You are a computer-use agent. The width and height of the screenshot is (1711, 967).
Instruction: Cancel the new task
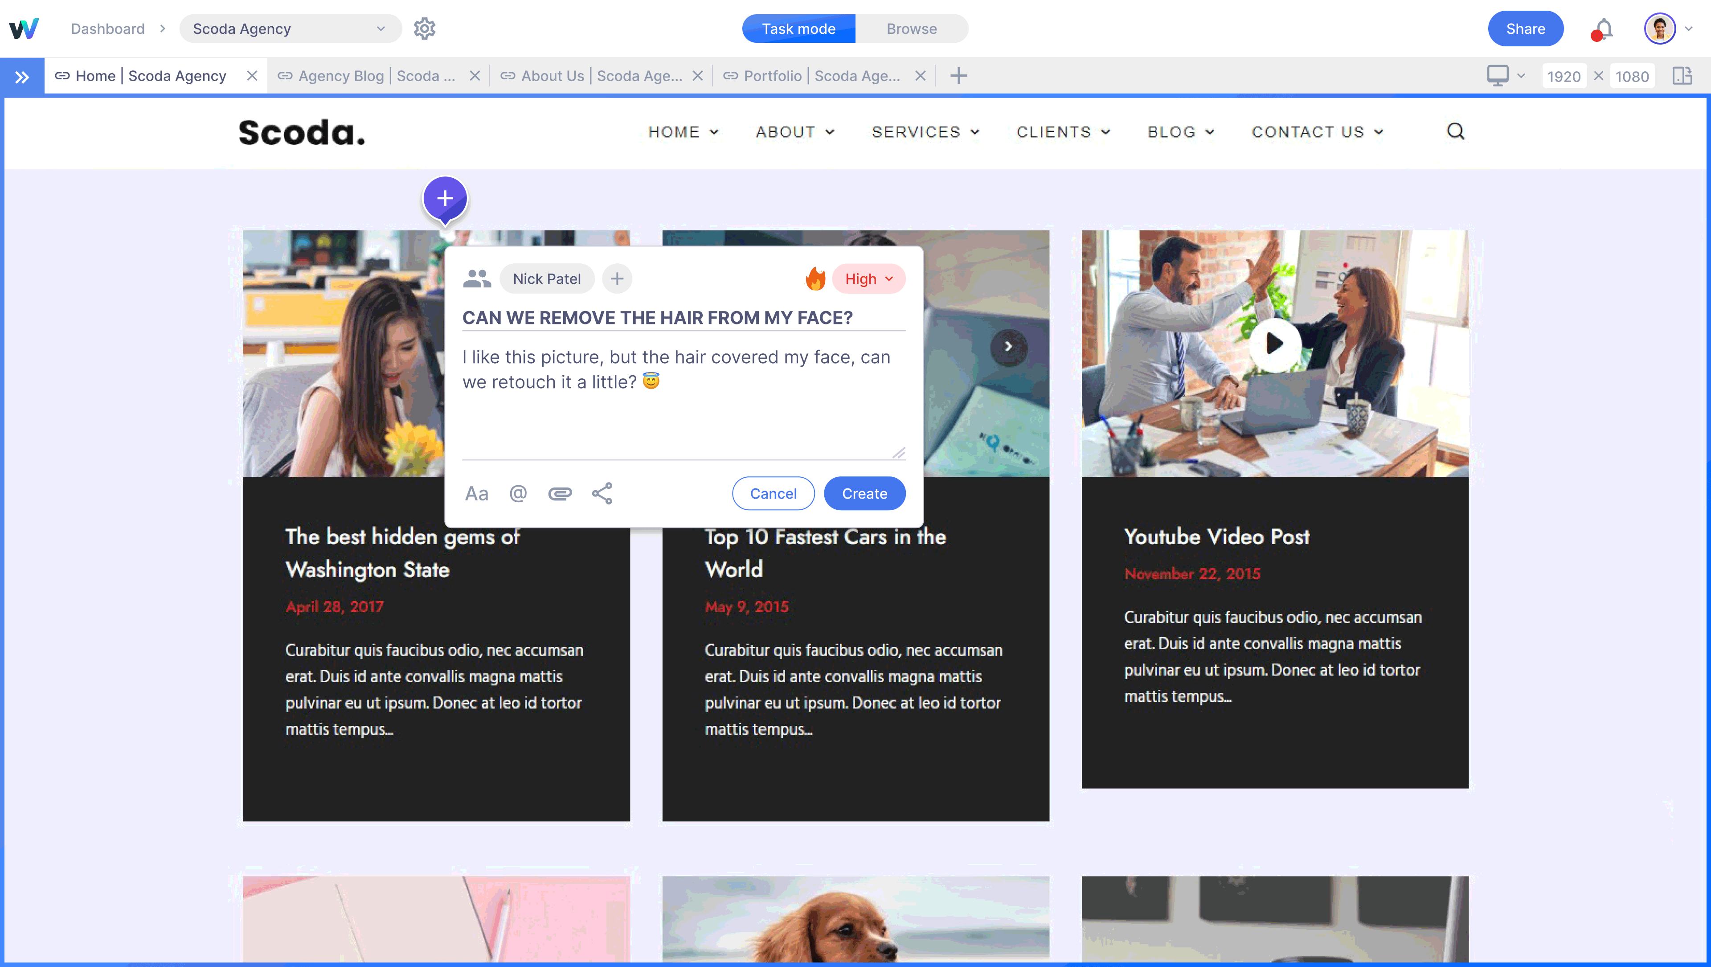[773, 493]
